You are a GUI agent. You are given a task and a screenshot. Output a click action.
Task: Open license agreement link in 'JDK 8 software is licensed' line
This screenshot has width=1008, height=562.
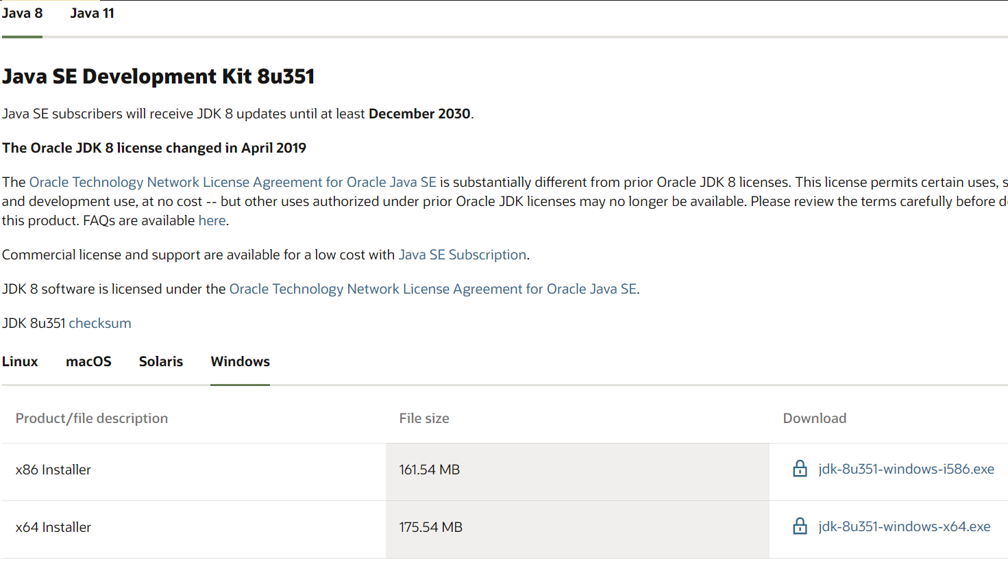433,289
